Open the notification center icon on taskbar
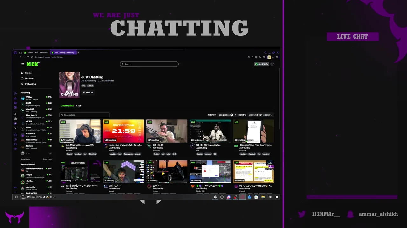The image size is (407, 228). (17, 197)
